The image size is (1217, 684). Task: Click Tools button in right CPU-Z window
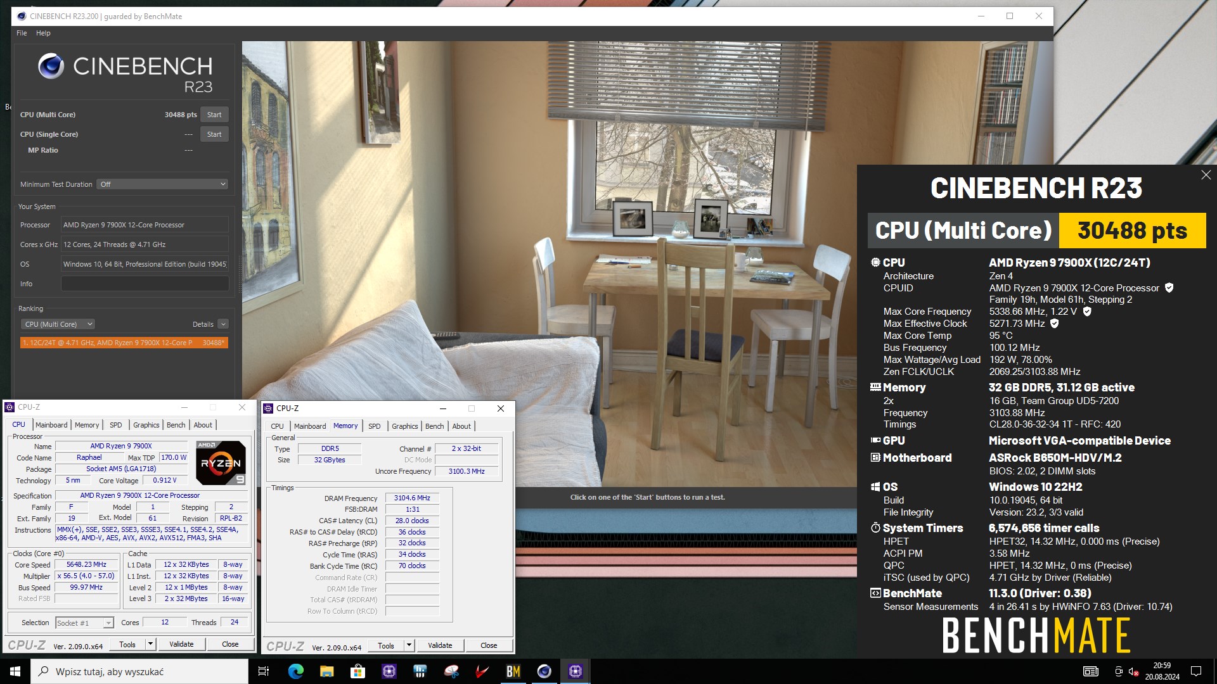(386, 645)
